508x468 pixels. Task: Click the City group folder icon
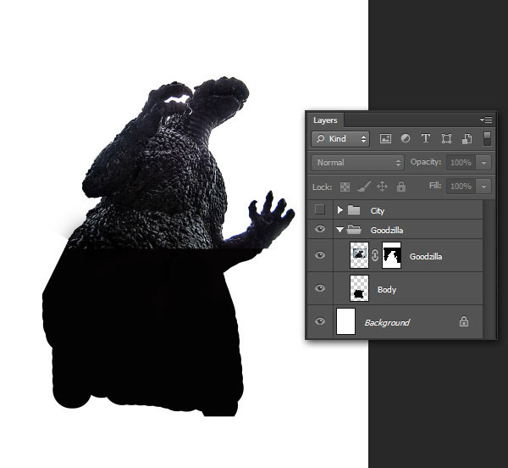354,210
